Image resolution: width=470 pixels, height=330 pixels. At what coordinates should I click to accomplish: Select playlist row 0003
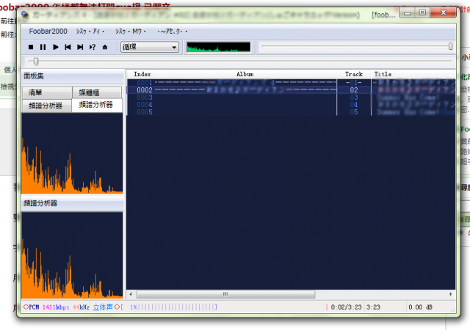291,98
